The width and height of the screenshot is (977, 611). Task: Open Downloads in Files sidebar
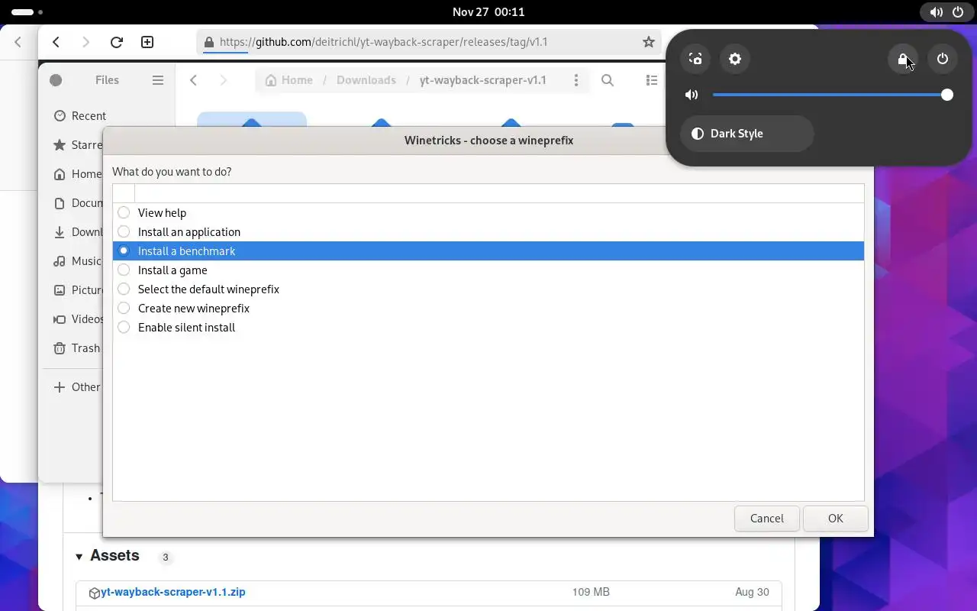76,232
